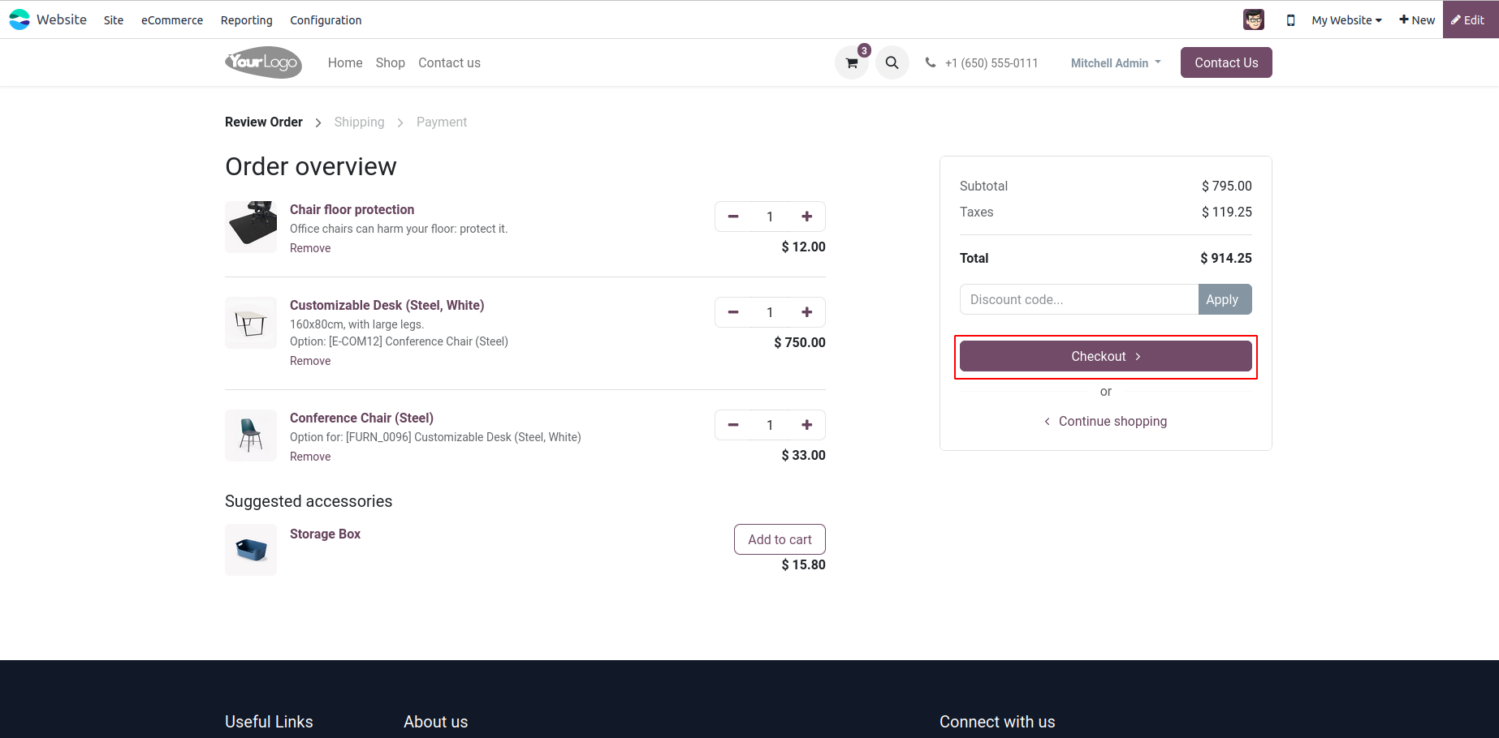Click the Customizable Desk product thumbnail
The height and width of the screenshot is (738, 1499).
251,323
